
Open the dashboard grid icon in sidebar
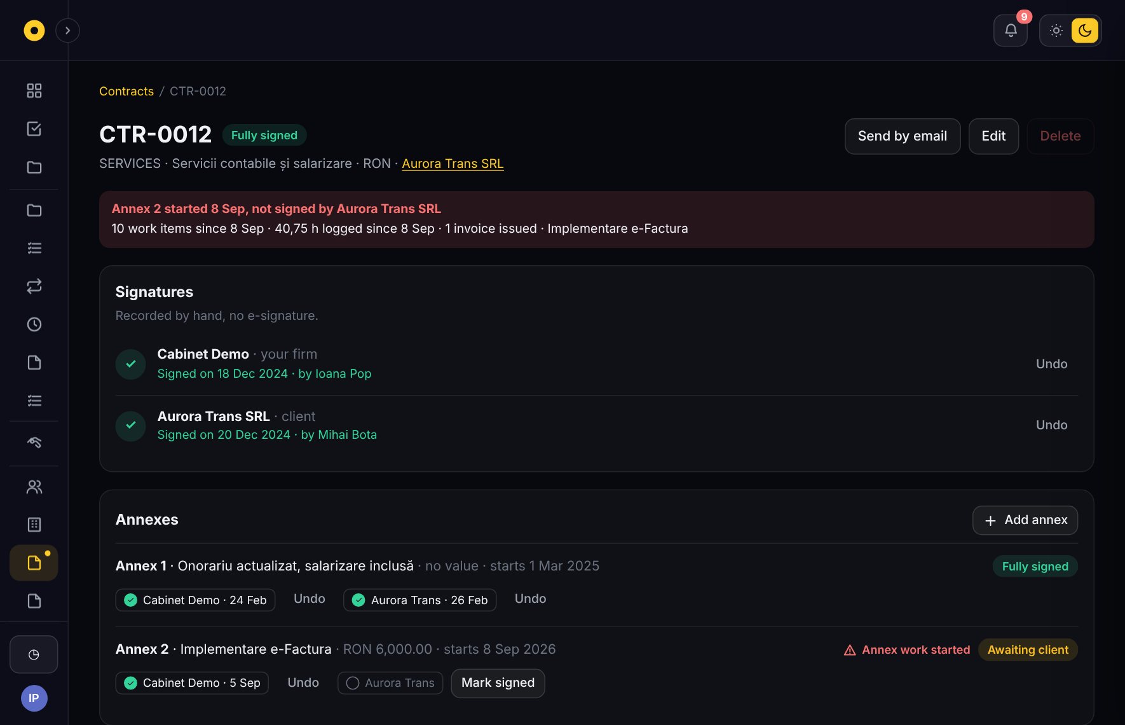tap(34, 91)
